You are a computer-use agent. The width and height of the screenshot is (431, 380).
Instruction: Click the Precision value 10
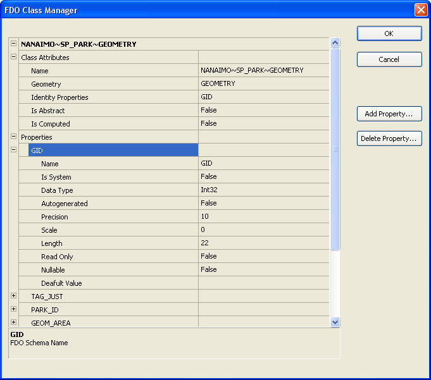pos(205,216)
